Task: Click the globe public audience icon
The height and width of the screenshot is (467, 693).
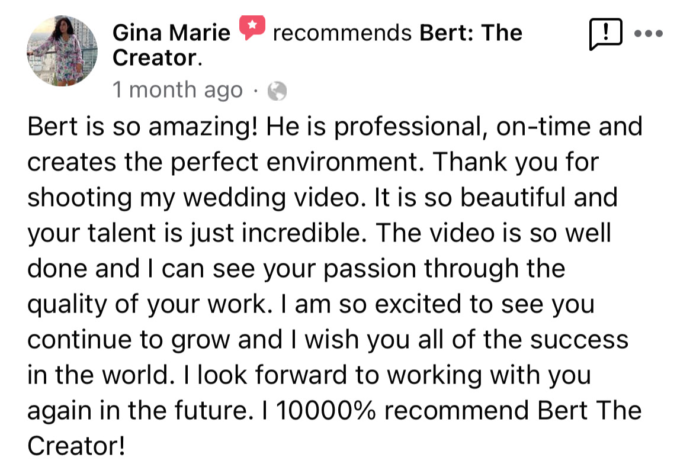Action: pyautogui.click(x=277, y=91)
